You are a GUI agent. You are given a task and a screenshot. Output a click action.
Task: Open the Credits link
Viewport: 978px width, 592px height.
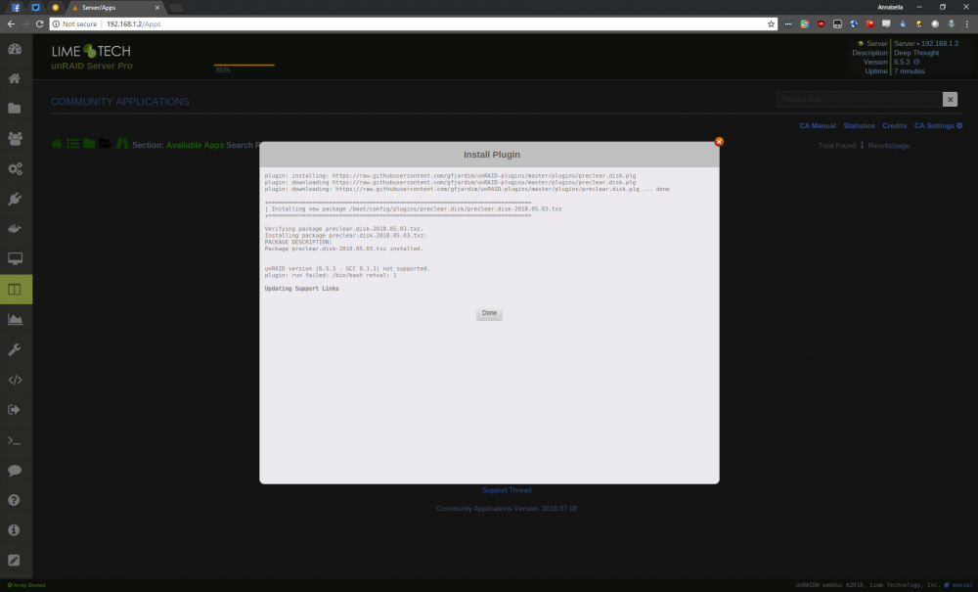click(x=895, y=125)
